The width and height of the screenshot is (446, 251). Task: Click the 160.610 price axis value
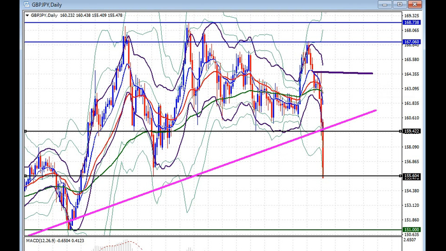(x=412, y=118)
